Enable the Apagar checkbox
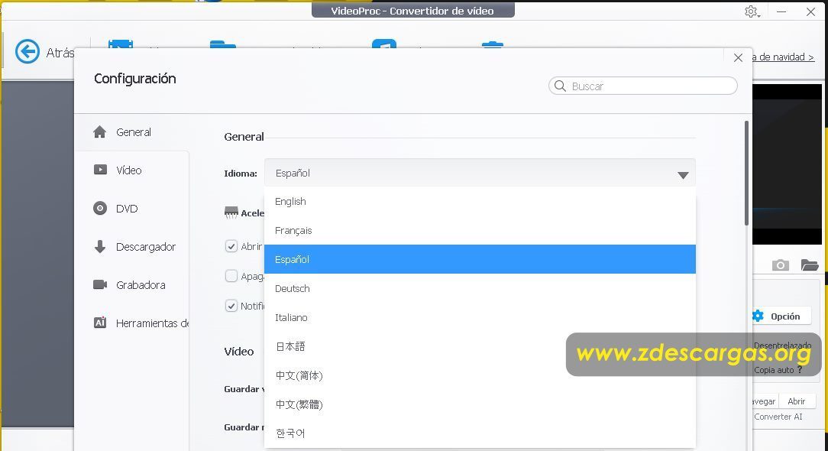Screen dimensions: 828x451 click(231, 276)
